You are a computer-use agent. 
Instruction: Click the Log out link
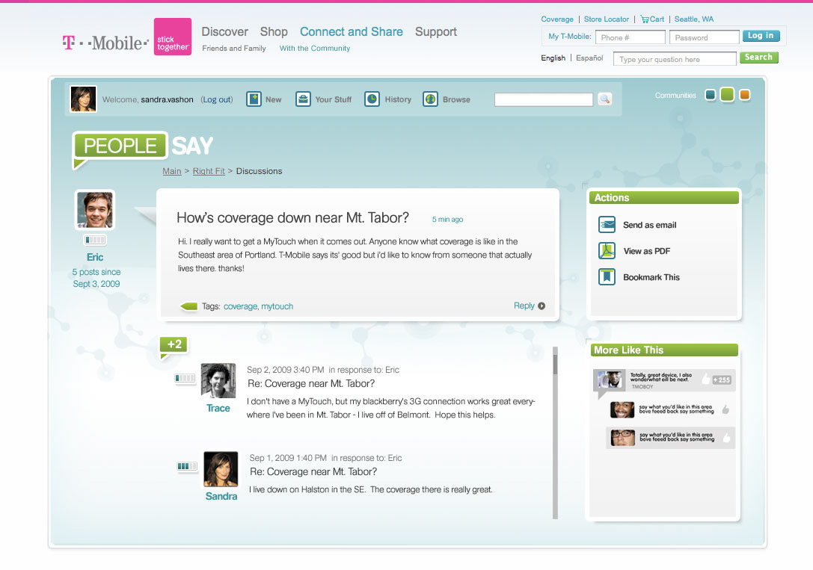coord(217,99)
